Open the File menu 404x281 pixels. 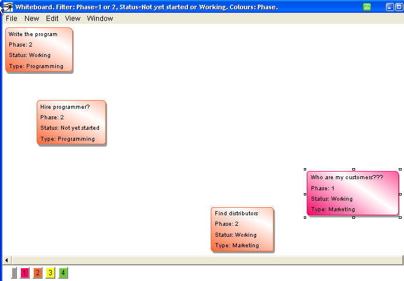coord(11,19)
